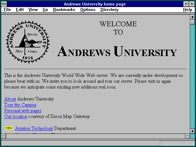The height and width of the screenshot is (147, 196).
Task: Open the Tour the Campus link
Action: 20,105
